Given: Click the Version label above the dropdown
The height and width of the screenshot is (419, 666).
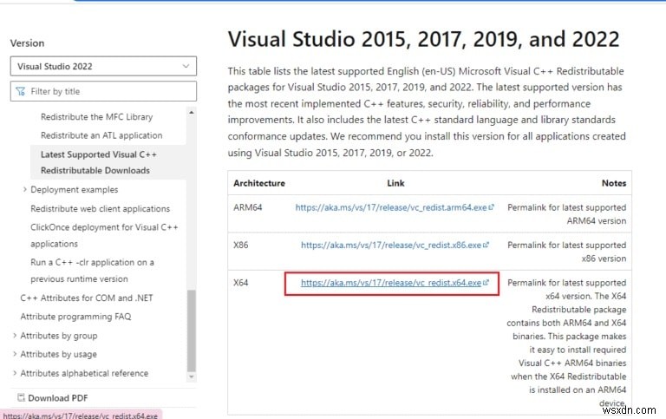Looking at the screenshot, I should 27,43.
